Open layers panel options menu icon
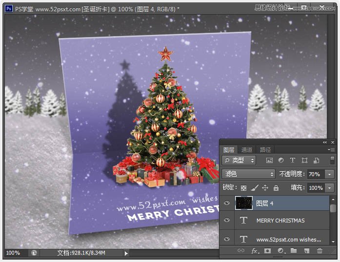Image resolution: width=340 pixels, height=262 pixels. coord(331,149)
